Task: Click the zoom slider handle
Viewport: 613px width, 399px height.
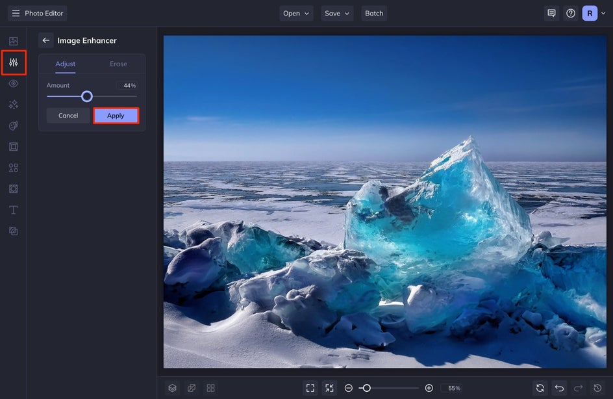Action: click(x=366, y=388)
